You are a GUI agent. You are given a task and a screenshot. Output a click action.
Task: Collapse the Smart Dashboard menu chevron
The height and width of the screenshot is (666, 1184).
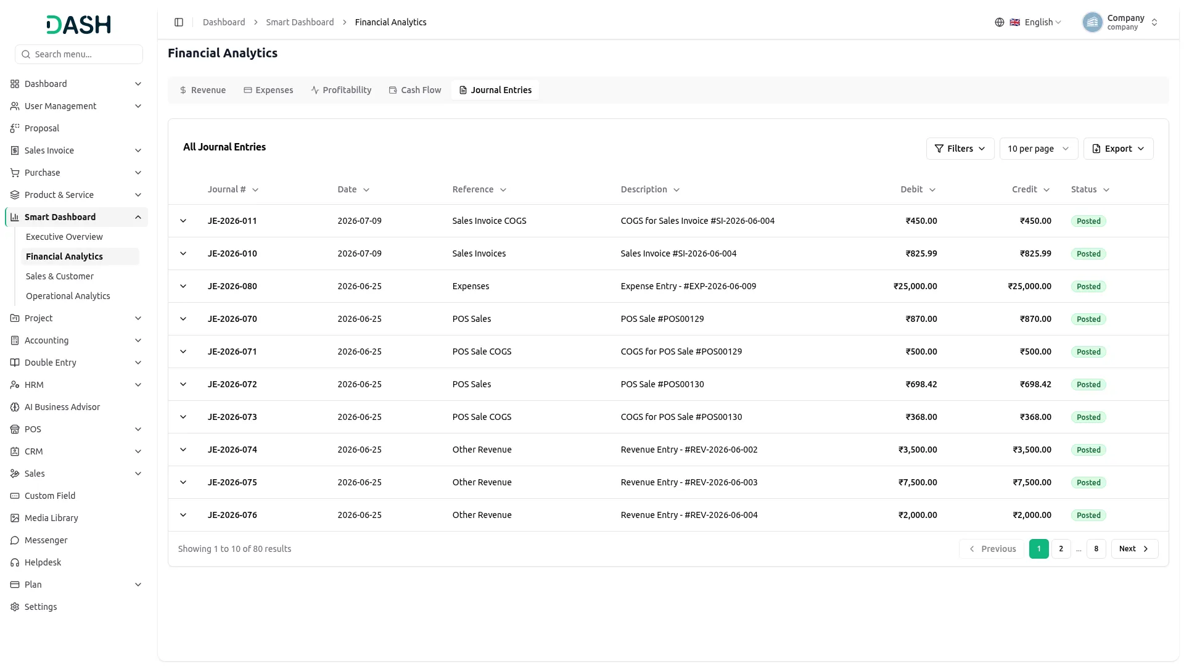pos(138,217)
